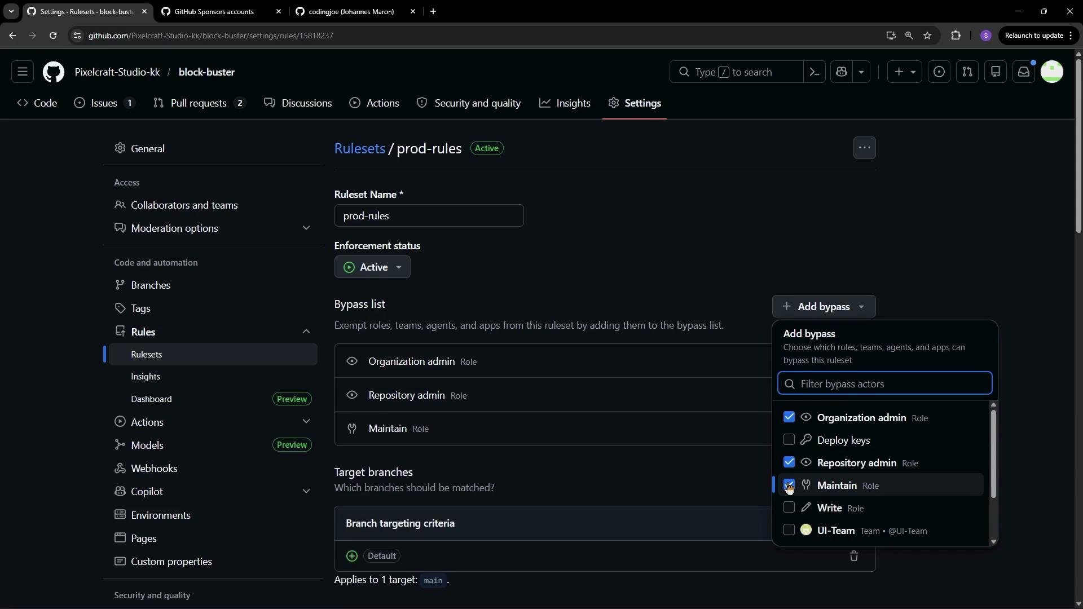The image size is (1083, 609).
Task: Uncheck the Organization admin checkbox
Action: tap(789, 417)
